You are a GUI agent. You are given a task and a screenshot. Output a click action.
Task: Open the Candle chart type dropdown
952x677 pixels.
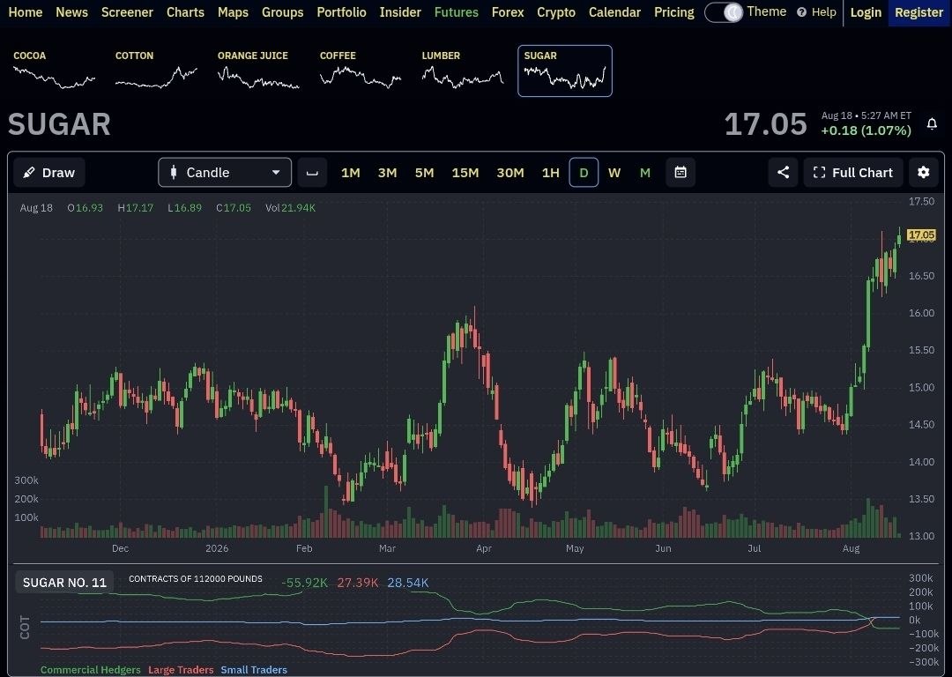pos(225,173)
